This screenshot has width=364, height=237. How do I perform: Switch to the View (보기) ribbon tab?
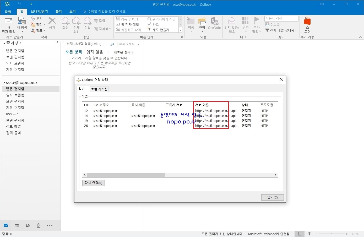click(73, 12)
